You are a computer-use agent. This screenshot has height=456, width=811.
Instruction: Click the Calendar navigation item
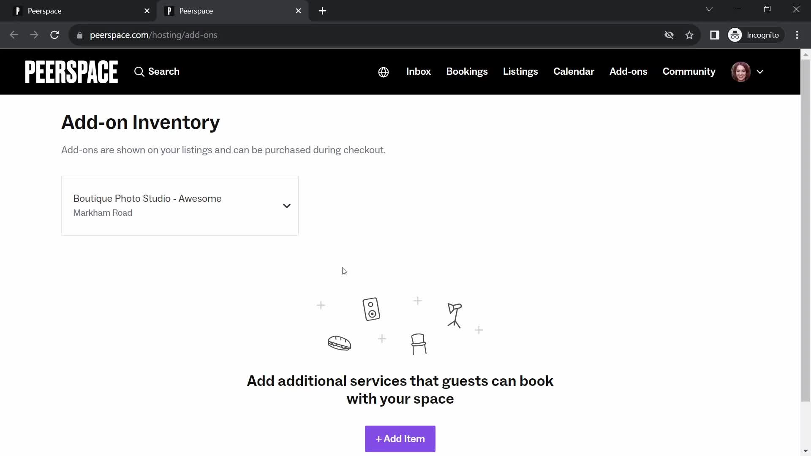[x=574, y=71]
